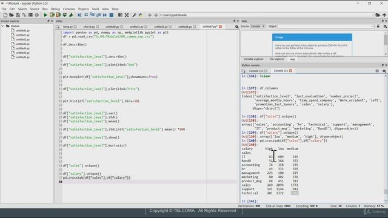388x218 pixels.
Task: Open PYTHONPATH manager icon
Action: 141,15
